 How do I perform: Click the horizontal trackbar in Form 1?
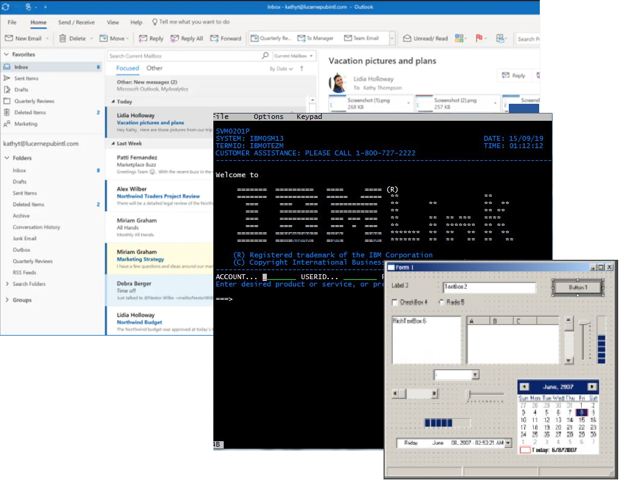coord(486,396)
